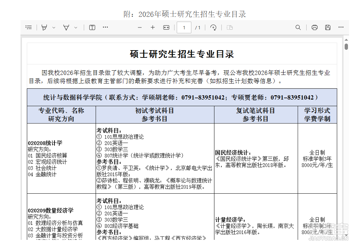Click the 专业代码、名称 column header
This screenshot has width=356, height=249.
point(61,115)
